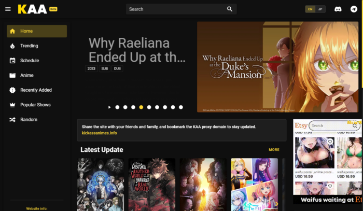Click the Trending flame icon
The height and width of the screenshot is (211, 363).
12,46
